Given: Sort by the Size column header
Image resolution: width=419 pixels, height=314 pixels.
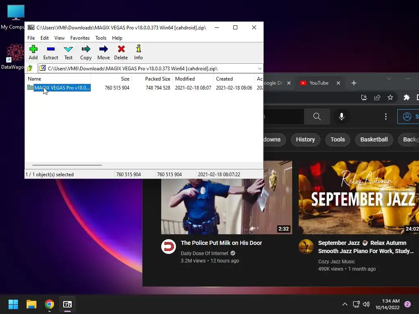Looking at the screenshot, I should pyautogui.click(x=111, y=79).
